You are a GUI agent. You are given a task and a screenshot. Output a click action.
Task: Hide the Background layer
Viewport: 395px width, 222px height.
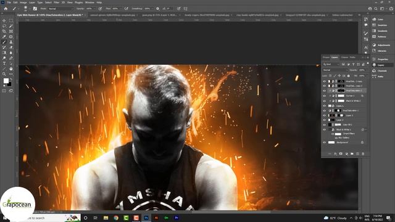point(324,142)
